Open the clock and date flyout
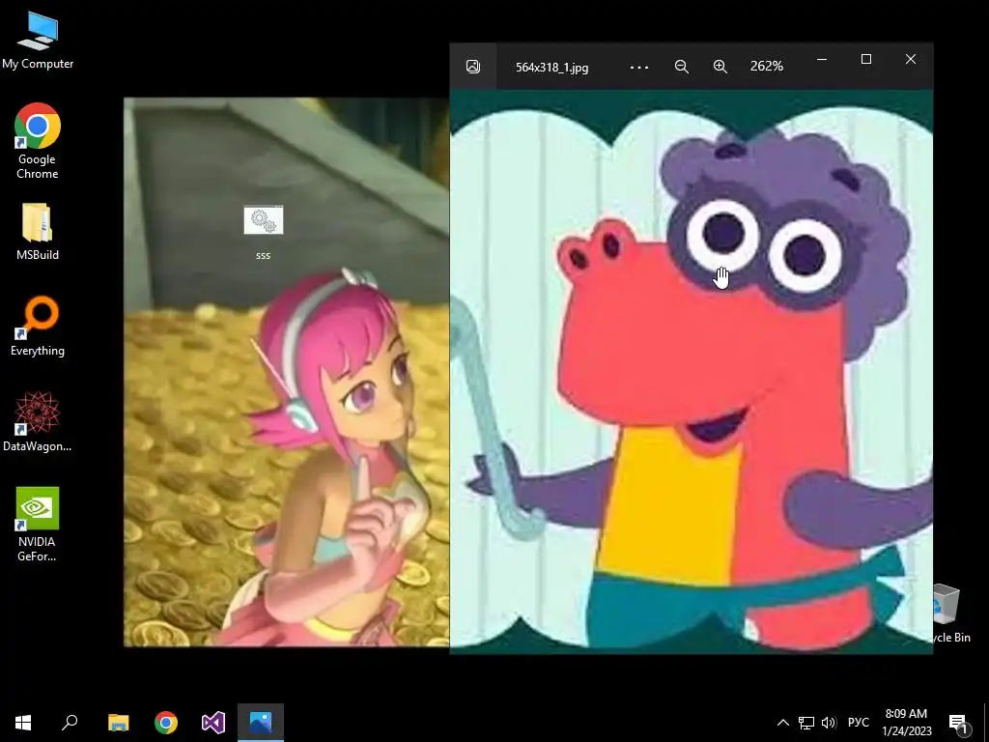 click(x=906, y=723)
